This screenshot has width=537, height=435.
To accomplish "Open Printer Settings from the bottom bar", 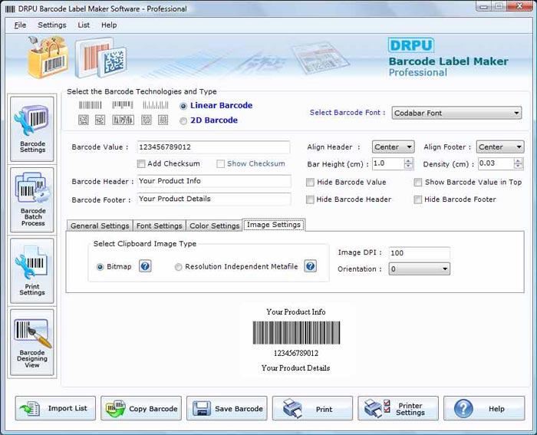I will click(x=398, y=409).
